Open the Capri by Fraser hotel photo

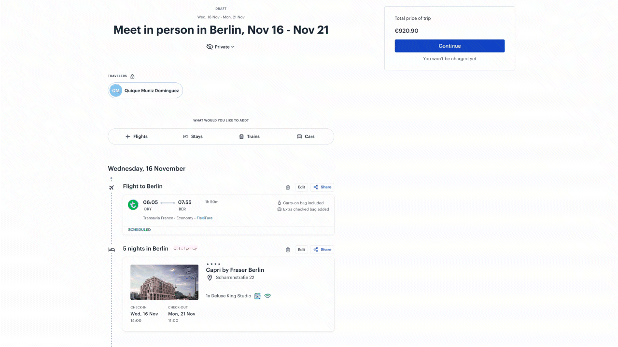[x=164, y=282]
